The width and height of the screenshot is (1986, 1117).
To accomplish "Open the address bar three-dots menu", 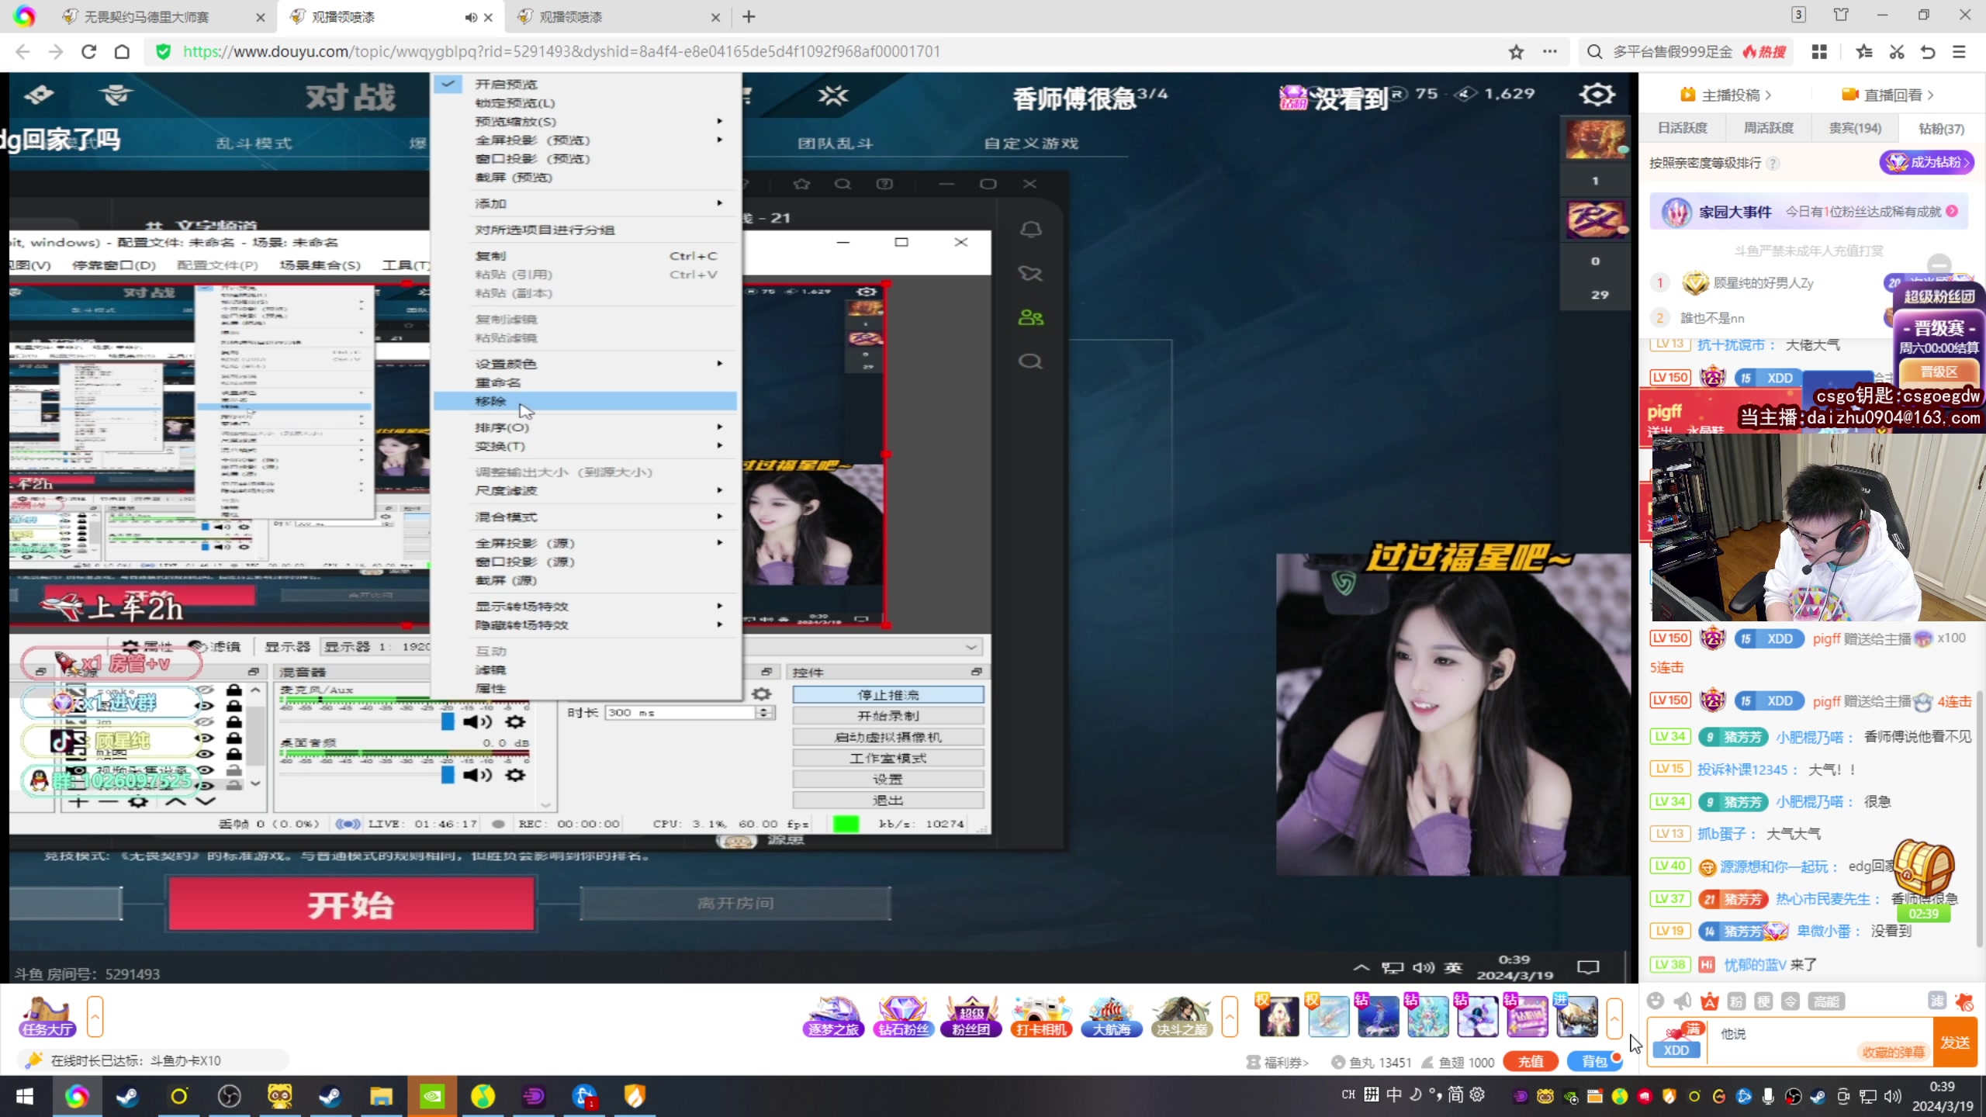I will pos(1550,51).
